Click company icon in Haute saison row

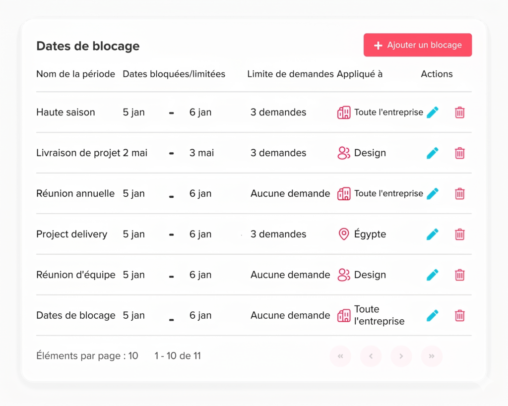pos(344,113)
